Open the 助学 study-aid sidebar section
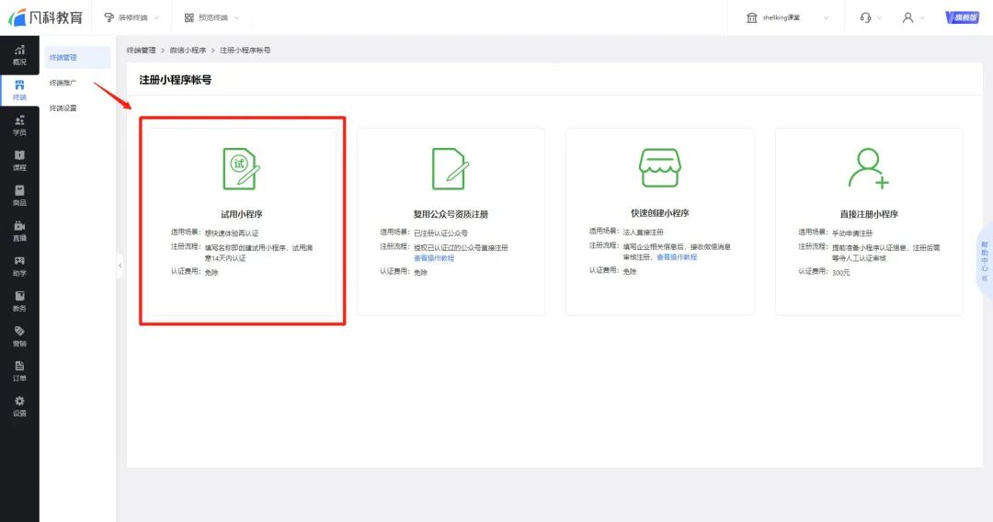This screenshot has width=993, height=522. point(19,266)
